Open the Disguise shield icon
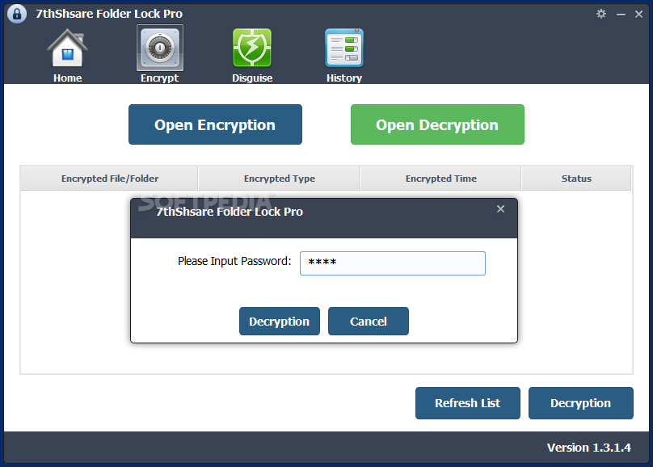This screenshot has height=467, width=653. (x=252, y=48)
